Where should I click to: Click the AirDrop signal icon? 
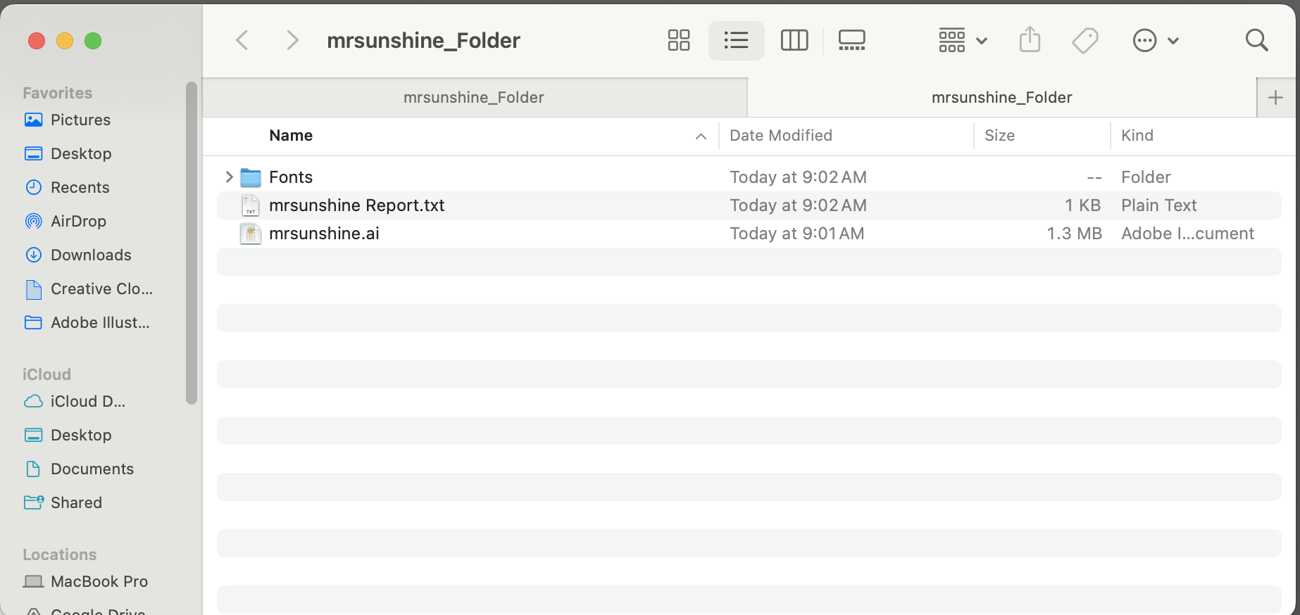point(33,221)
